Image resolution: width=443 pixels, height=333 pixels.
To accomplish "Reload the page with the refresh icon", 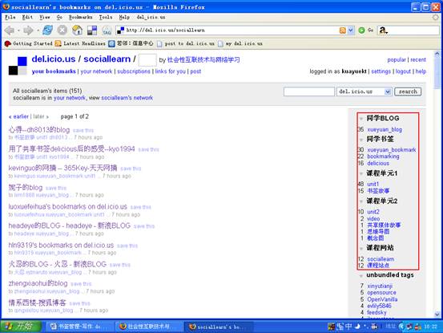I will [x=47, y=30].
